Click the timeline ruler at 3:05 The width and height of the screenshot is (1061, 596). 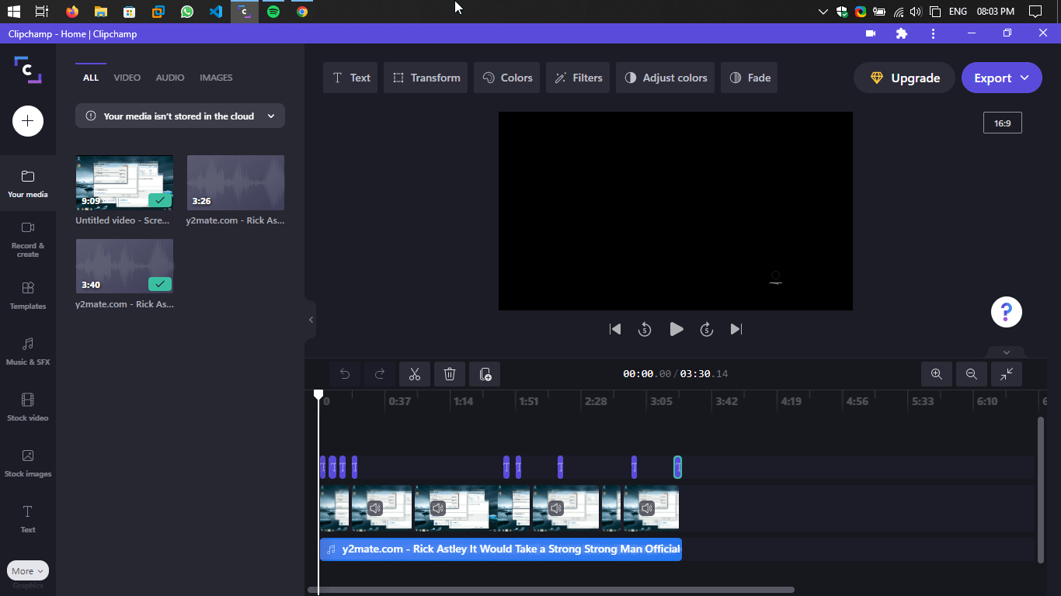(661, 401)
